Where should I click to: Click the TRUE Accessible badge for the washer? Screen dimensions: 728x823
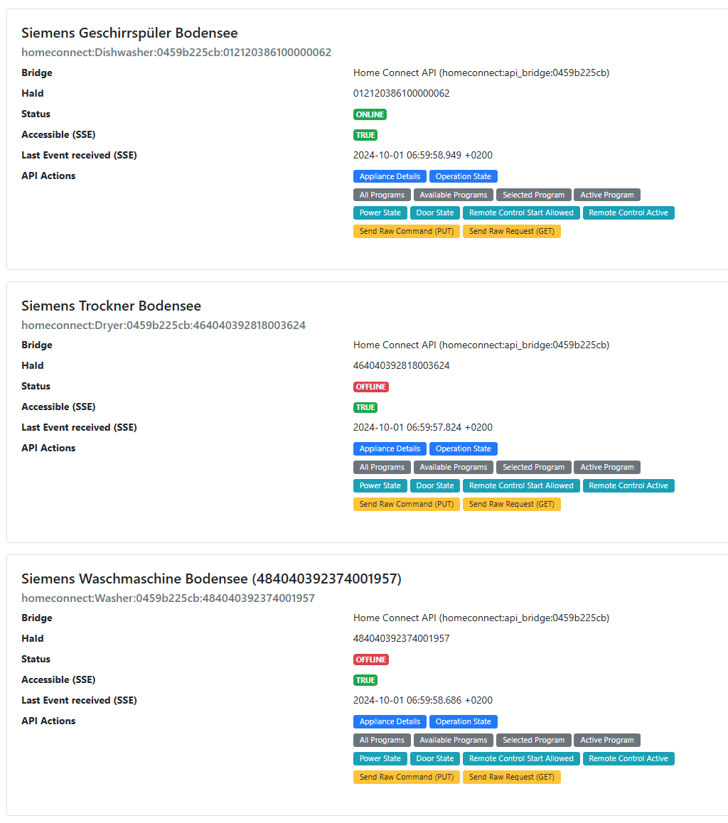pos(365,680)
